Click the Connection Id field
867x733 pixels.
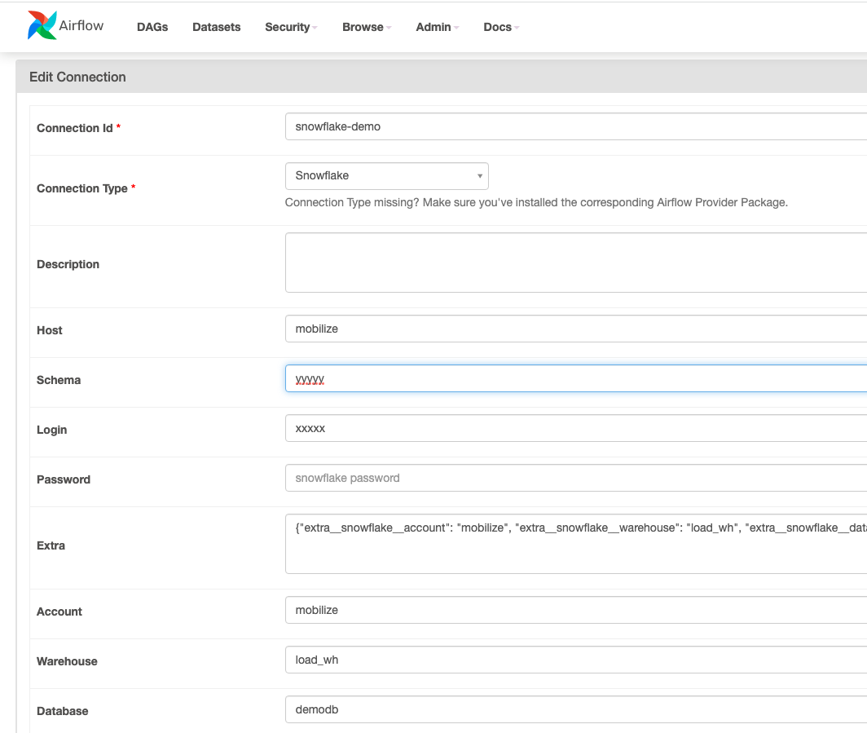point(576,126)
